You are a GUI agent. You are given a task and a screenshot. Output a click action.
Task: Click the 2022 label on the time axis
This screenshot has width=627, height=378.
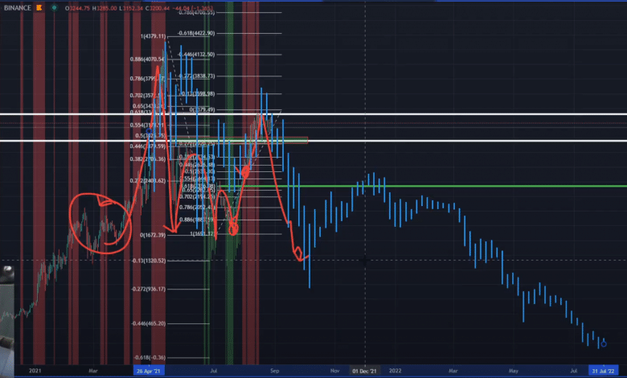tap(395, 371)
